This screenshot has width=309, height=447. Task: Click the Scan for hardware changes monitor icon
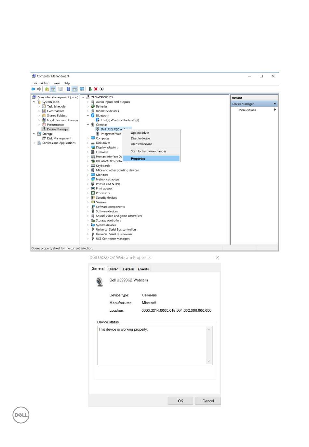[82, 89]
